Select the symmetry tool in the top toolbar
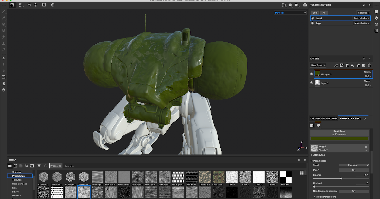380x199 pixels. 29,5
